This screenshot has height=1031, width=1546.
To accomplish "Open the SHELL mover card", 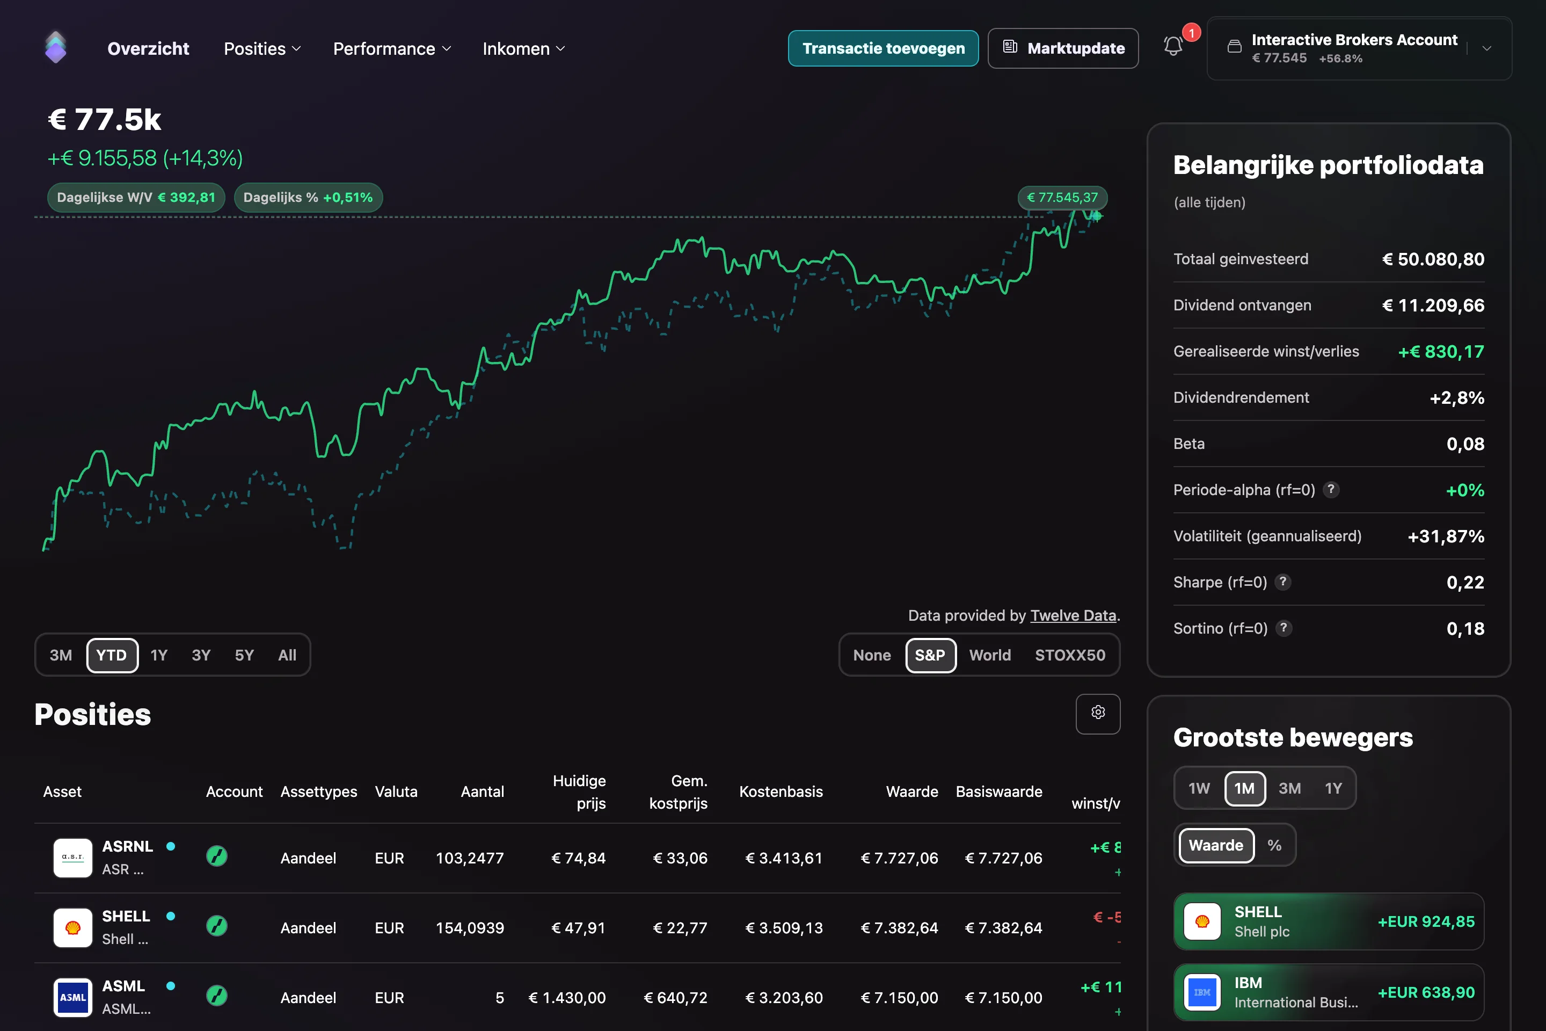I will point(1329,921).
